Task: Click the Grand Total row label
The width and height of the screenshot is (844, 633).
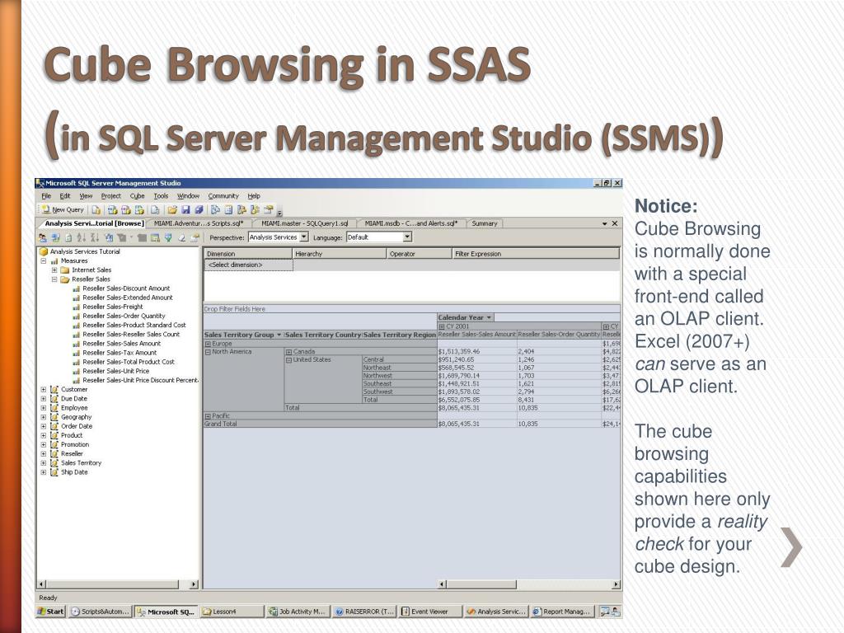Action: point(221,424)
